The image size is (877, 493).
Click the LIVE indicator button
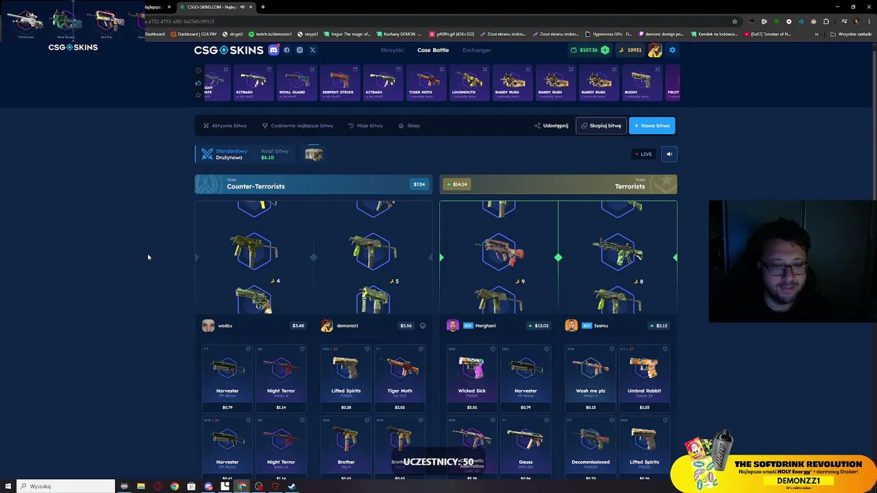coord(643,154)
